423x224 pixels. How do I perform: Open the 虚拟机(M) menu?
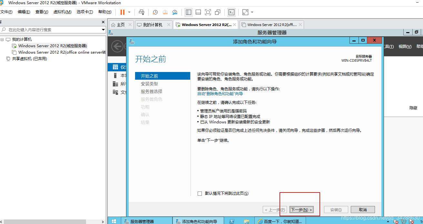pos(62,12)
